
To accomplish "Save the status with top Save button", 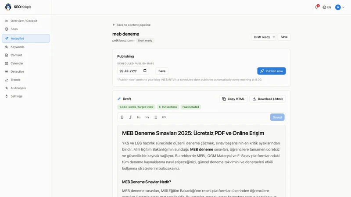I will 284,37.
